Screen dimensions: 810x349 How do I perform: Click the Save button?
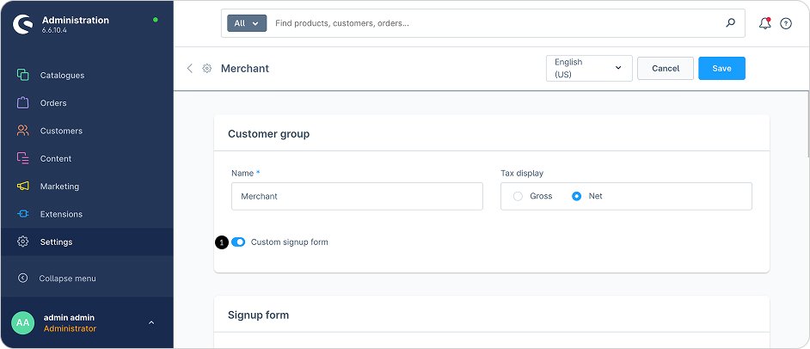click(721, 68)
